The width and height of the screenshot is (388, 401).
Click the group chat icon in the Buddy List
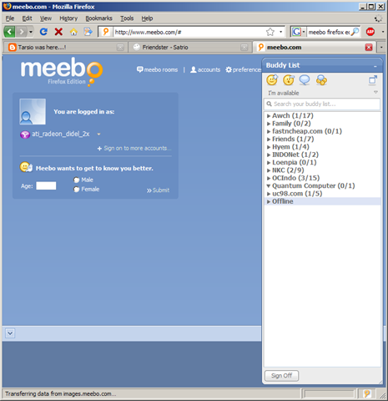point(321,80)
